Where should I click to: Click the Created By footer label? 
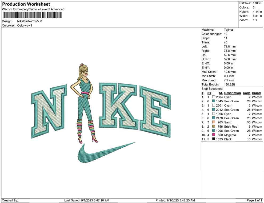click(x=10, y=201)
